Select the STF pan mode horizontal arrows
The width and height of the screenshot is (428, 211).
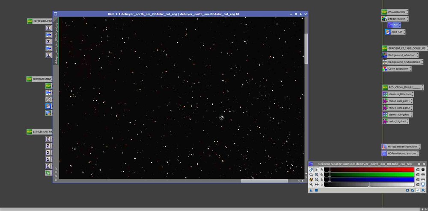pyautogui.click(x=317, y=185)
